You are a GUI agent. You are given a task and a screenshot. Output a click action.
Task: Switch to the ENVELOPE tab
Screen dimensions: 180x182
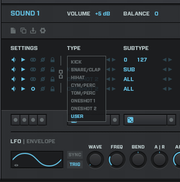click(x=41, y=141)
